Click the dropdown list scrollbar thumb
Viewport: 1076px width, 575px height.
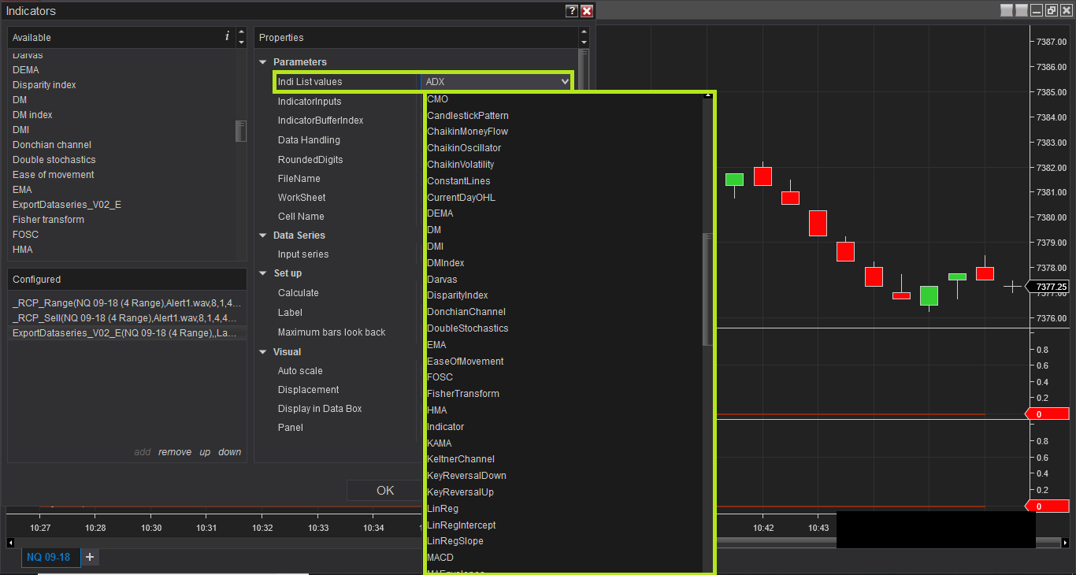(x=707, y=290)
